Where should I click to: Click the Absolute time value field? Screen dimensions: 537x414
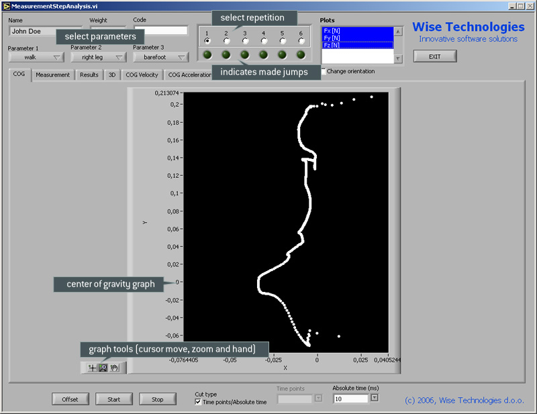pyautogui.click(x=350, y=399)
